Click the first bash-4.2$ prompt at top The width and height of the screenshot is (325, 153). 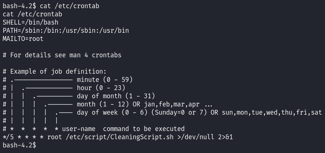[19, 6]
